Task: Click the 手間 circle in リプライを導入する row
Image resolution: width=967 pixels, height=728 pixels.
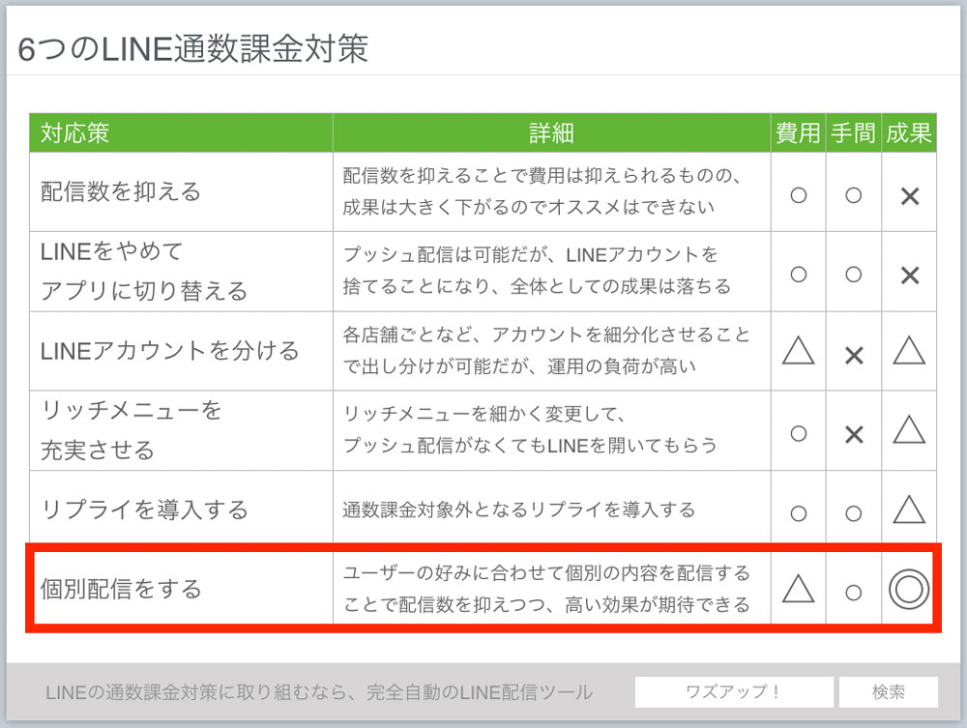Action: (854, 513)
